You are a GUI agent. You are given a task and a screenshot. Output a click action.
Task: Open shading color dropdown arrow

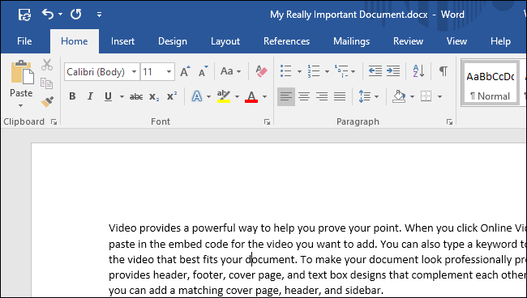[x=413, y=97]
